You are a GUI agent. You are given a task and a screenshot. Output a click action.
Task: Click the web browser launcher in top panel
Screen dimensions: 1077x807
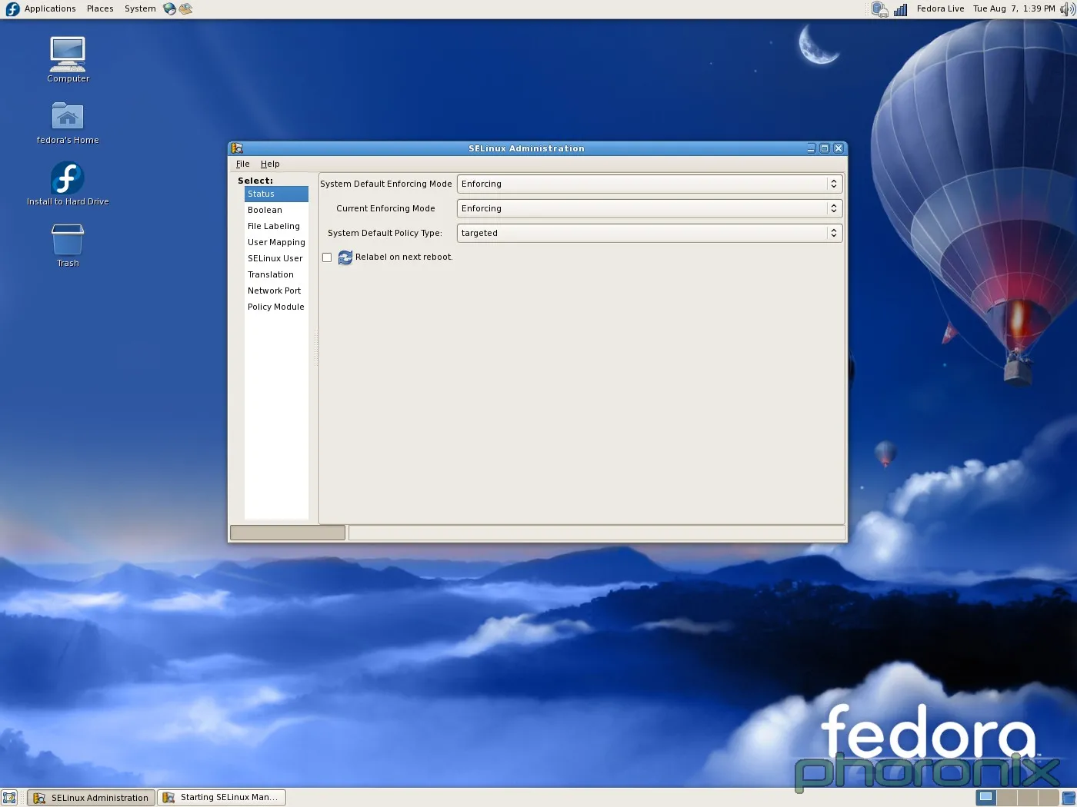tap(169, 8)
